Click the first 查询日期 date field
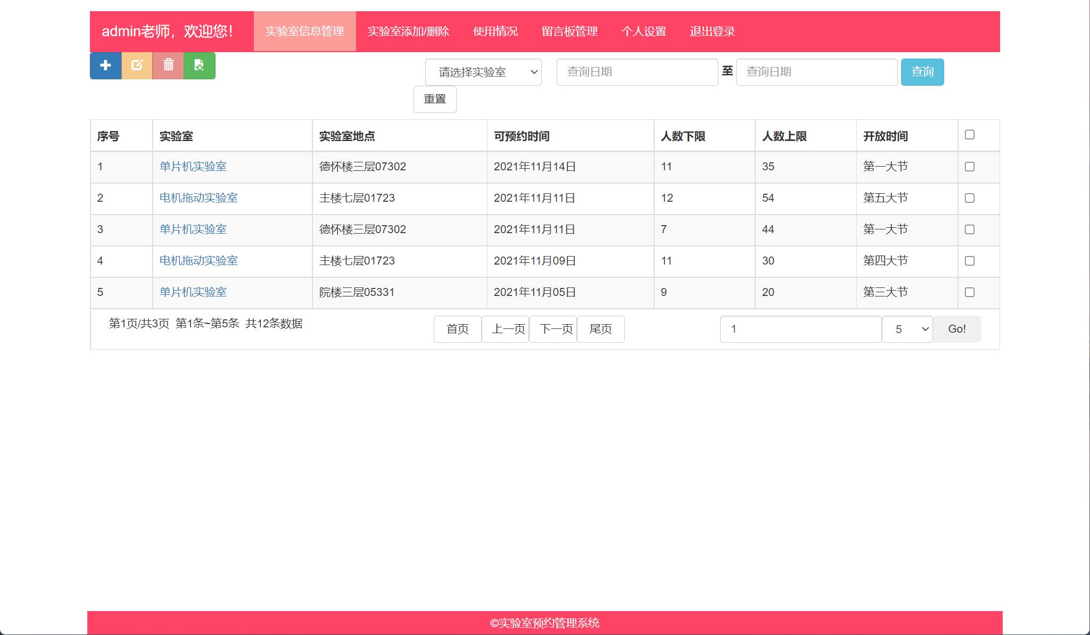Viewport: 1090px width, 635px height. 637,72
